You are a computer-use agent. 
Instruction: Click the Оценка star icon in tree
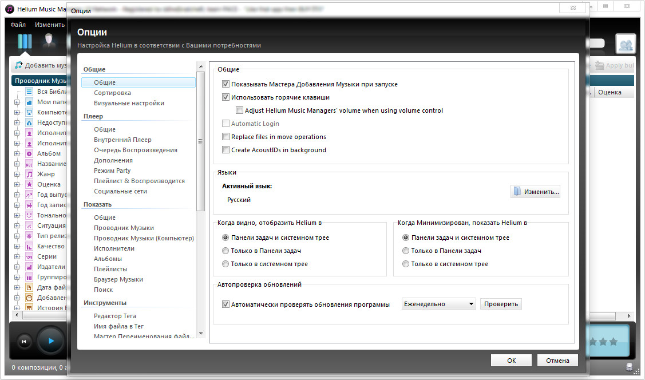29,184
